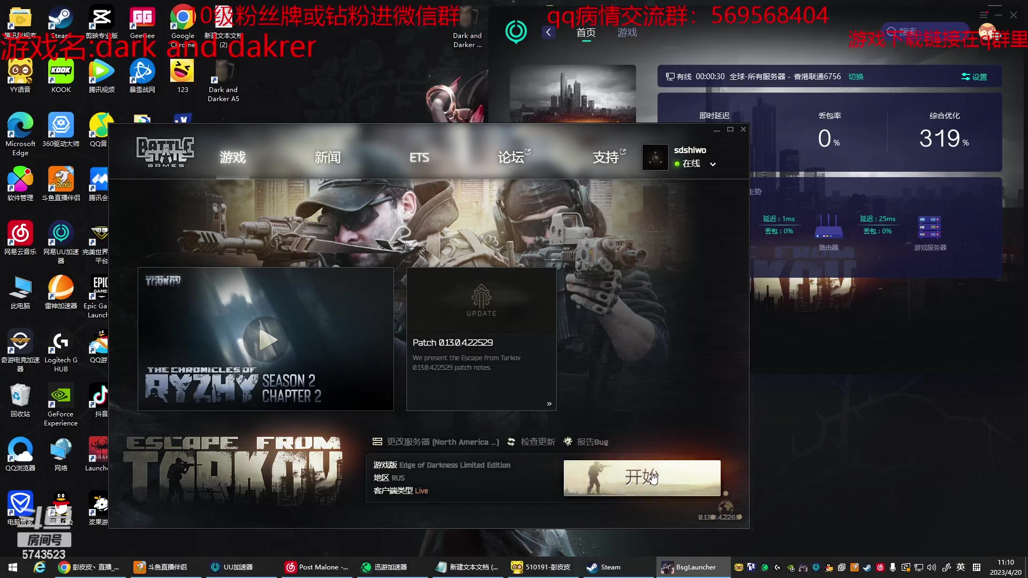Open the UU accelerator hamburger menu
Viewport: 1028px width, 578px height.
pos(984,15)
